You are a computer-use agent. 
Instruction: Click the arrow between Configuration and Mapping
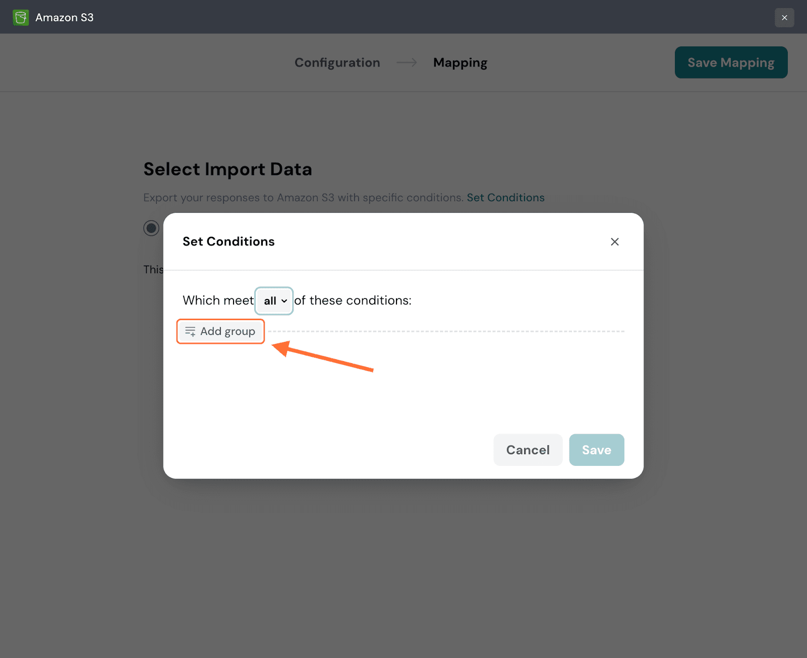(x=407, y=63)
